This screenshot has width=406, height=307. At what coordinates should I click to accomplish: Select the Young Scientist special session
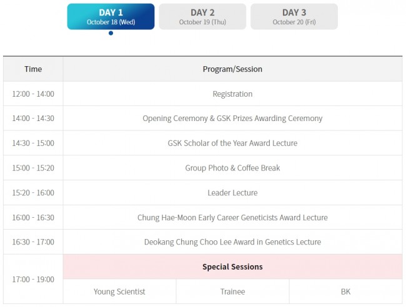119,291
